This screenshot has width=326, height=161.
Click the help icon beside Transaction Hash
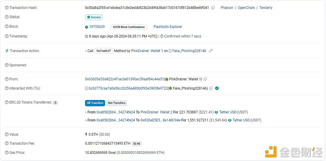(x=7, y=8)
